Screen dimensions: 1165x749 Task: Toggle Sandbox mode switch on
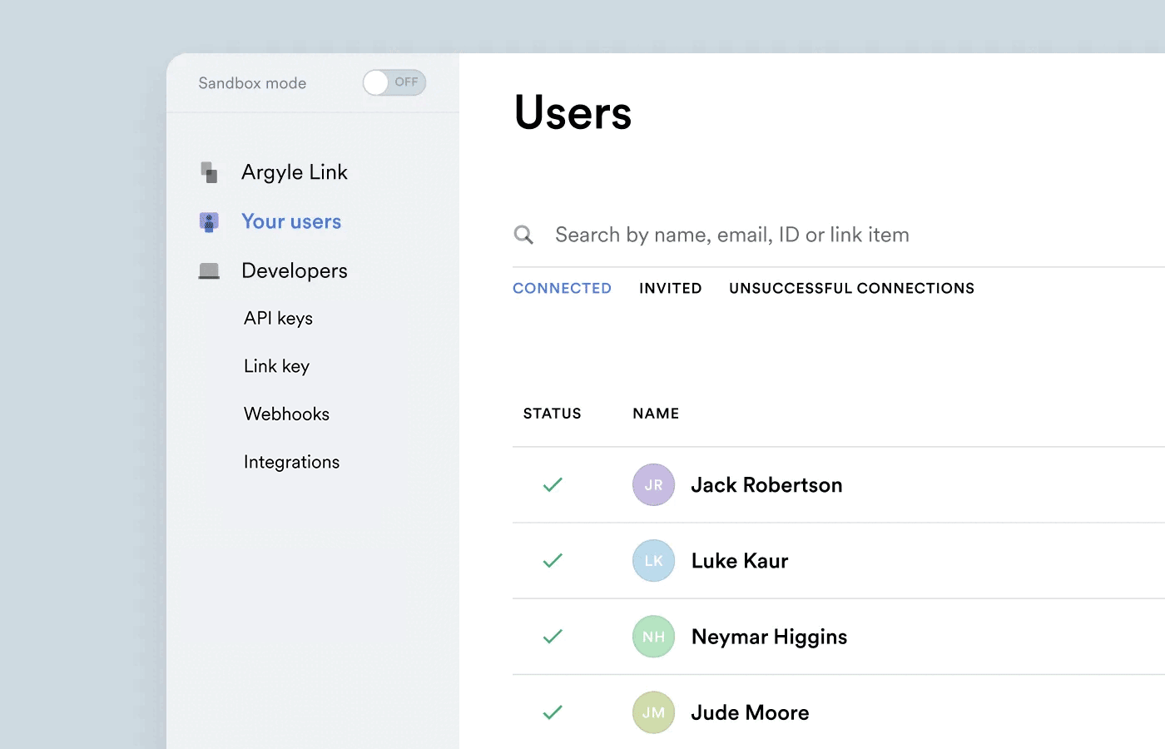click(394, 82)
